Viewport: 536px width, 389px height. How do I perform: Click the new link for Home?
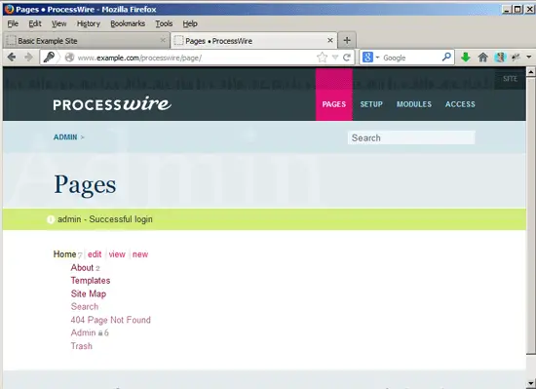tap(140, 254)
